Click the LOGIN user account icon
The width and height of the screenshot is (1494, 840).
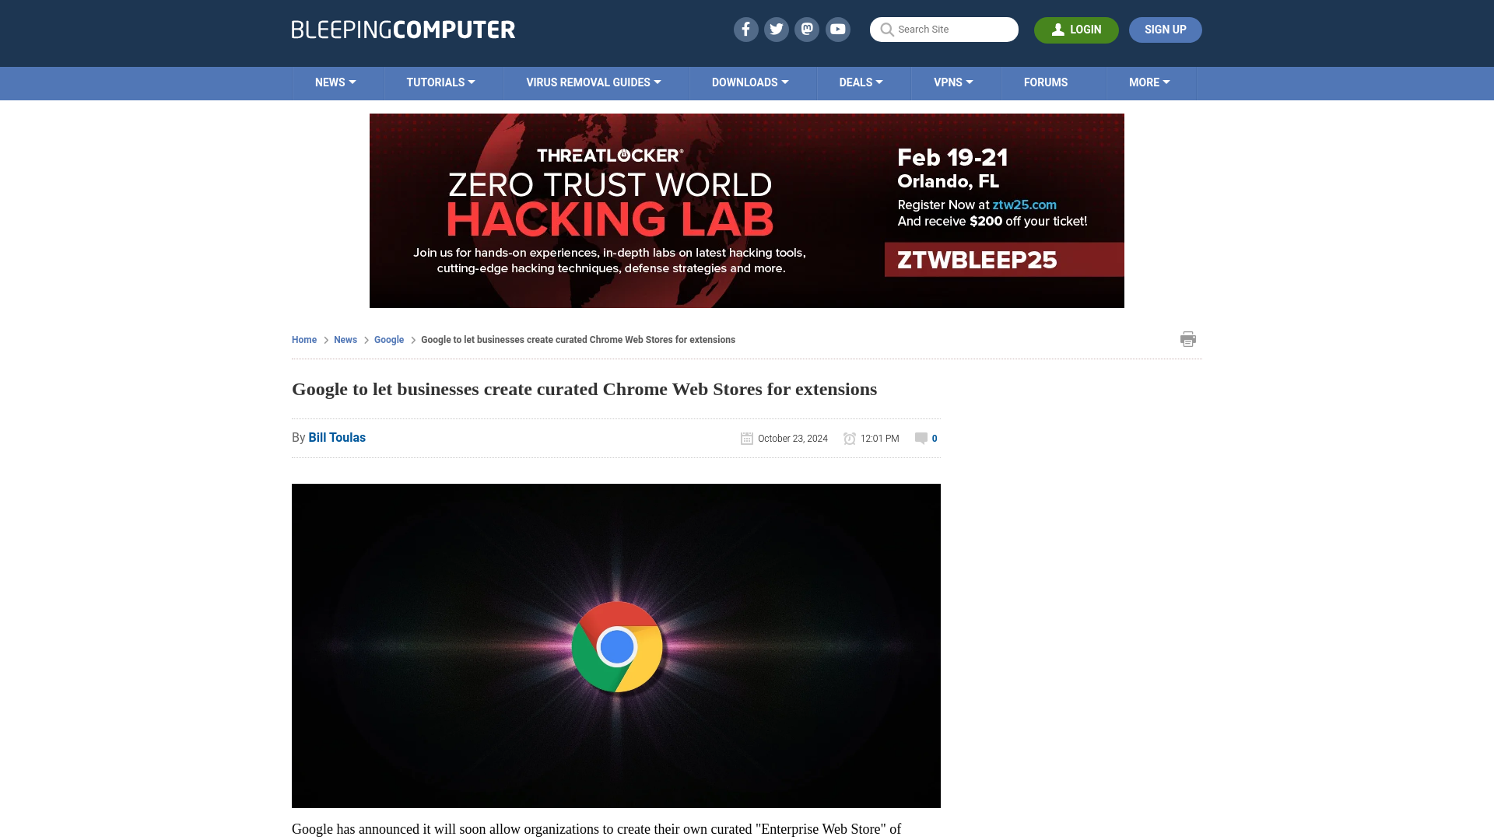[x=1058, y=29]
